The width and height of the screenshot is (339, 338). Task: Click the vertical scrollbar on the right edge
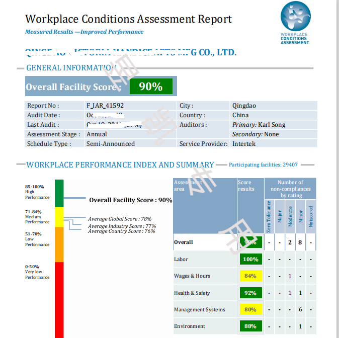click(337, 169)
